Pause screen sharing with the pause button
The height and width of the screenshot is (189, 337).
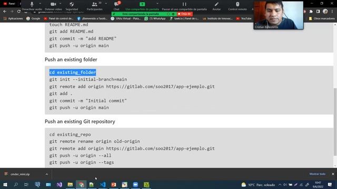(x=184, y=6)
